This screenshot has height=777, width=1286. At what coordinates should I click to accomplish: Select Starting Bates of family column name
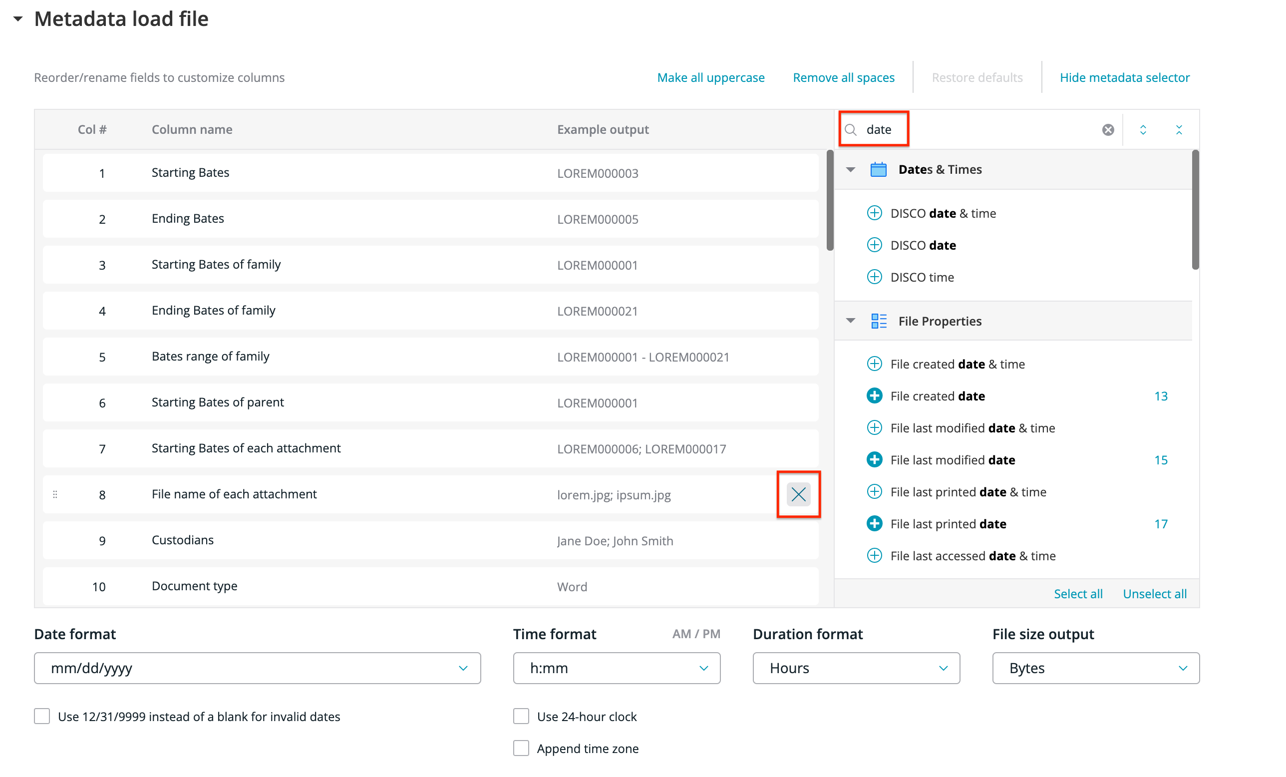[x=216, y=264]
